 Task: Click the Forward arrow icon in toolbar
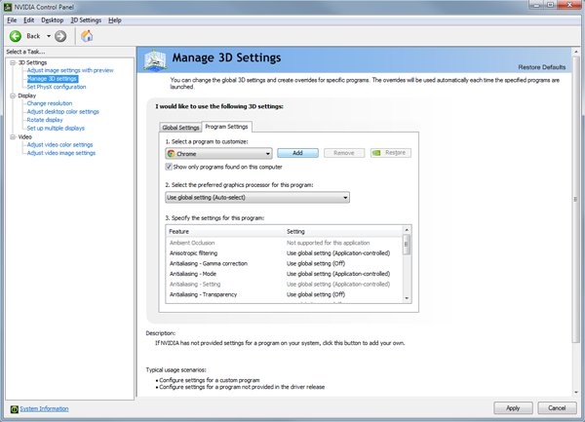pyautogui.click(x=60, y=36)
